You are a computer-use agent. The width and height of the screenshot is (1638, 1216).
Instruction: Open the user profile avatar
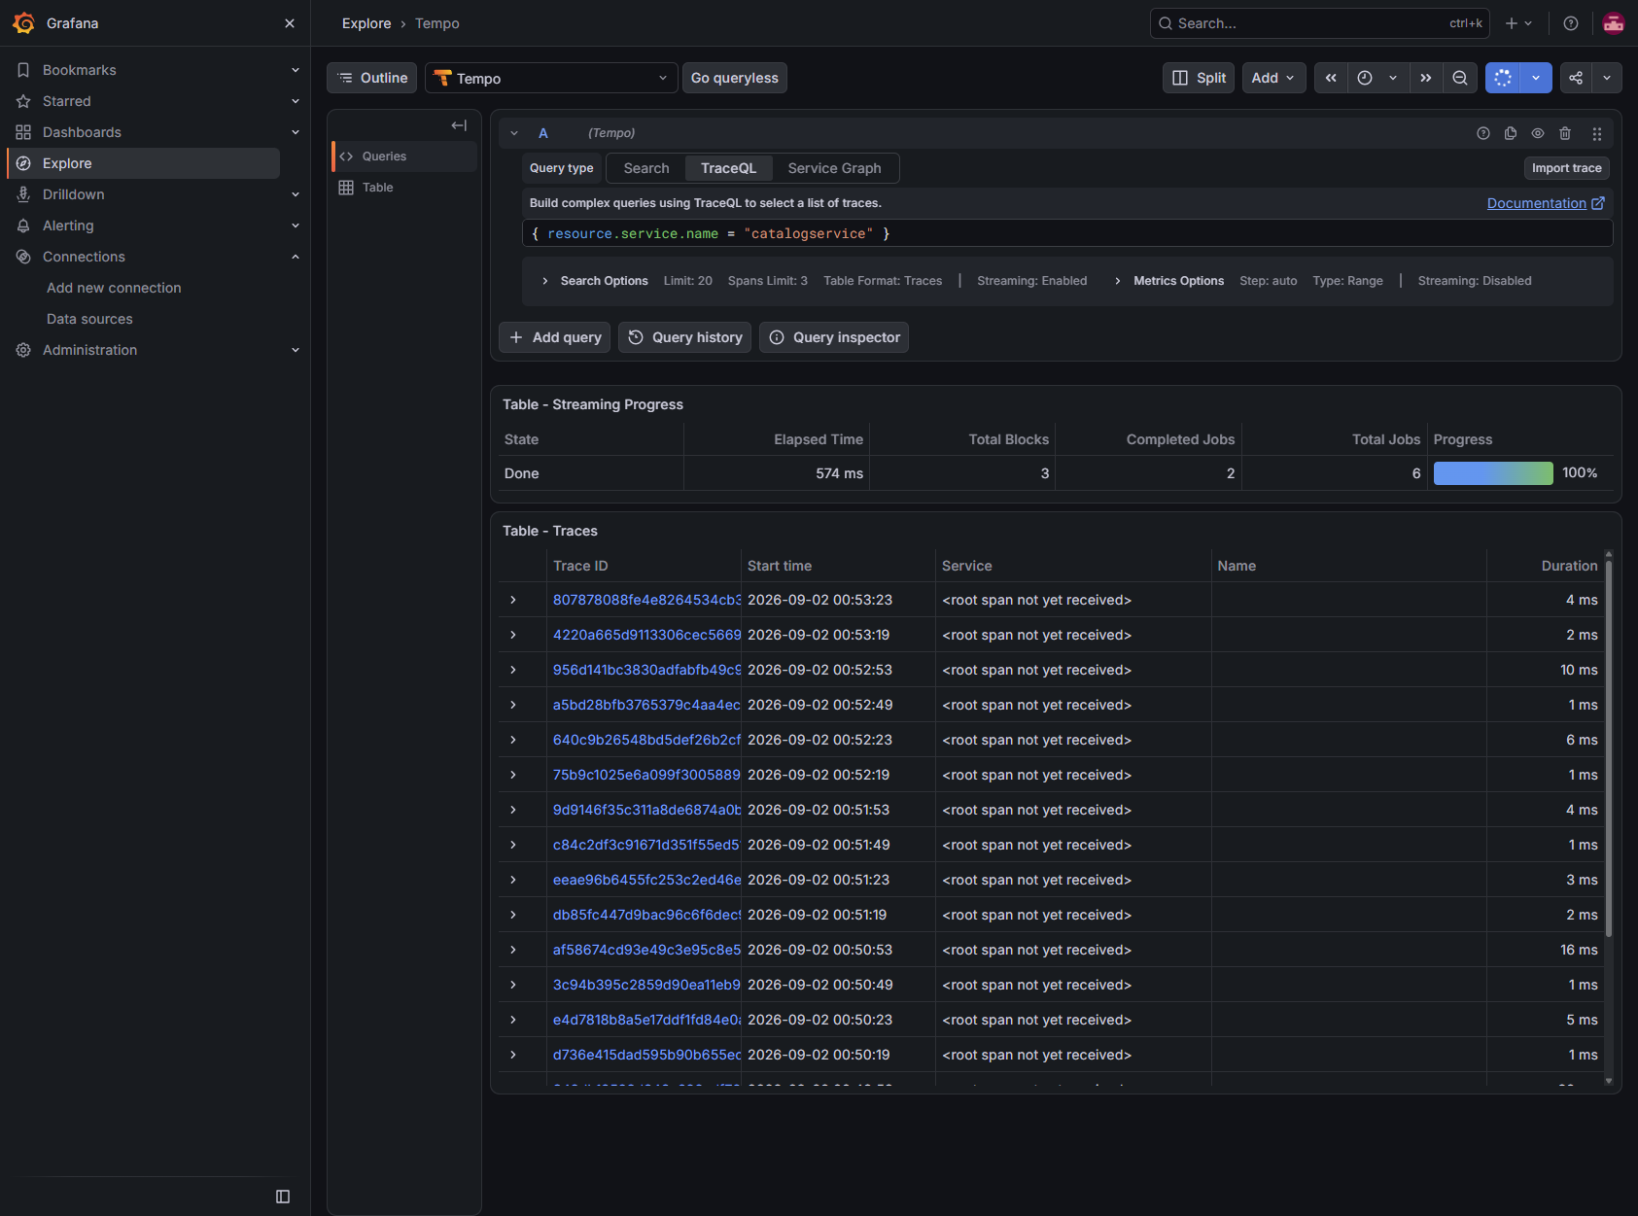click(x=1614, y=23)
